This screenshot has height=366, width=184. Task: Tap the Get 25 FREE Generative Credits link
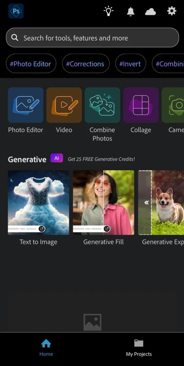pos(101,159)
